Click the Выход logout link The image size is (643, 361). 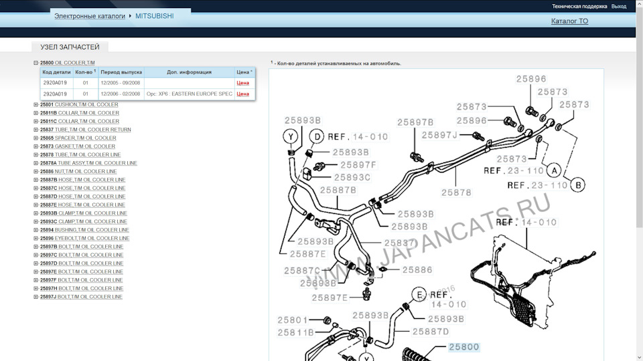point(618,6)
